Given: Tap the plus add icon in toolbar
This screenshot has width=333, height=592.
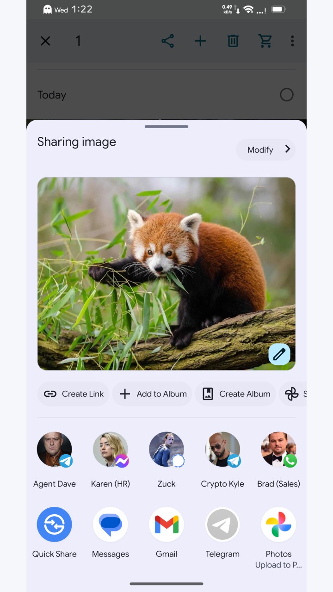Looking at the screenshot, I should pos(200,41).
